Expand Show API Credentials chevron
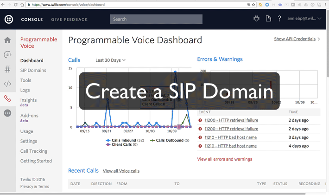This screenshot has height=195, width=329. [x=319, y=39]
